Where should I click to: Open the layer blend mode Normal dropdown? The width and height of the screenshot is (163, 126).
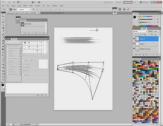pos(140,31)
